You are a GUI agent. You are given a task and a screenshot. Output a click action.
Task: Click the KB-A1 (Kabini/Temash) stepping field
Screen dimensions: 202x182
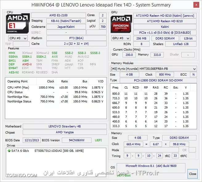66,21
